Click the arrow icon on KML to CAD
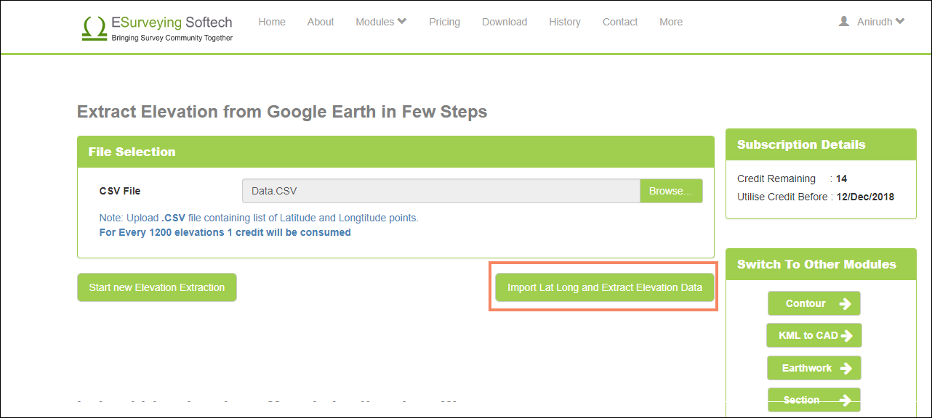Image resolution: width=932 pixels, height=418 pixels. pos(847,335)
